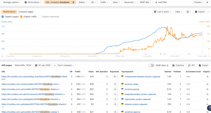Inspect the rozetki lviv page row
Viewport: 211px width, 113px height.
[207, 84]
